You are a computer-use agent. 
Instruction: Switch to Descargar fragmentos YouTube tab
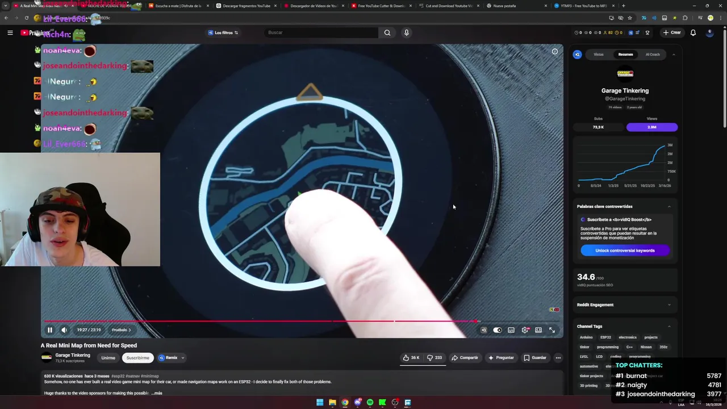coord(246,6)
